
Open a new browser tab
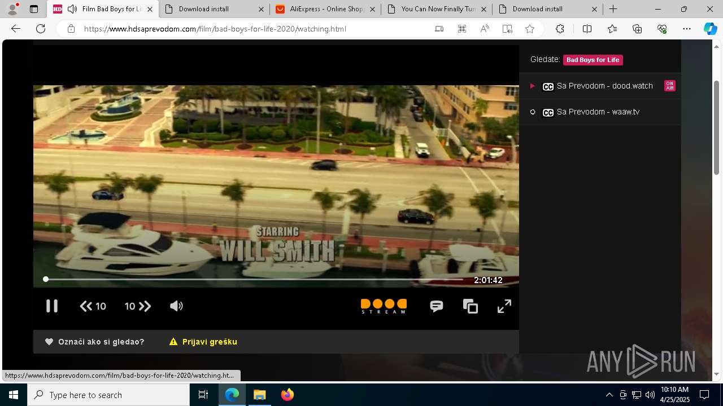(613, 9)
